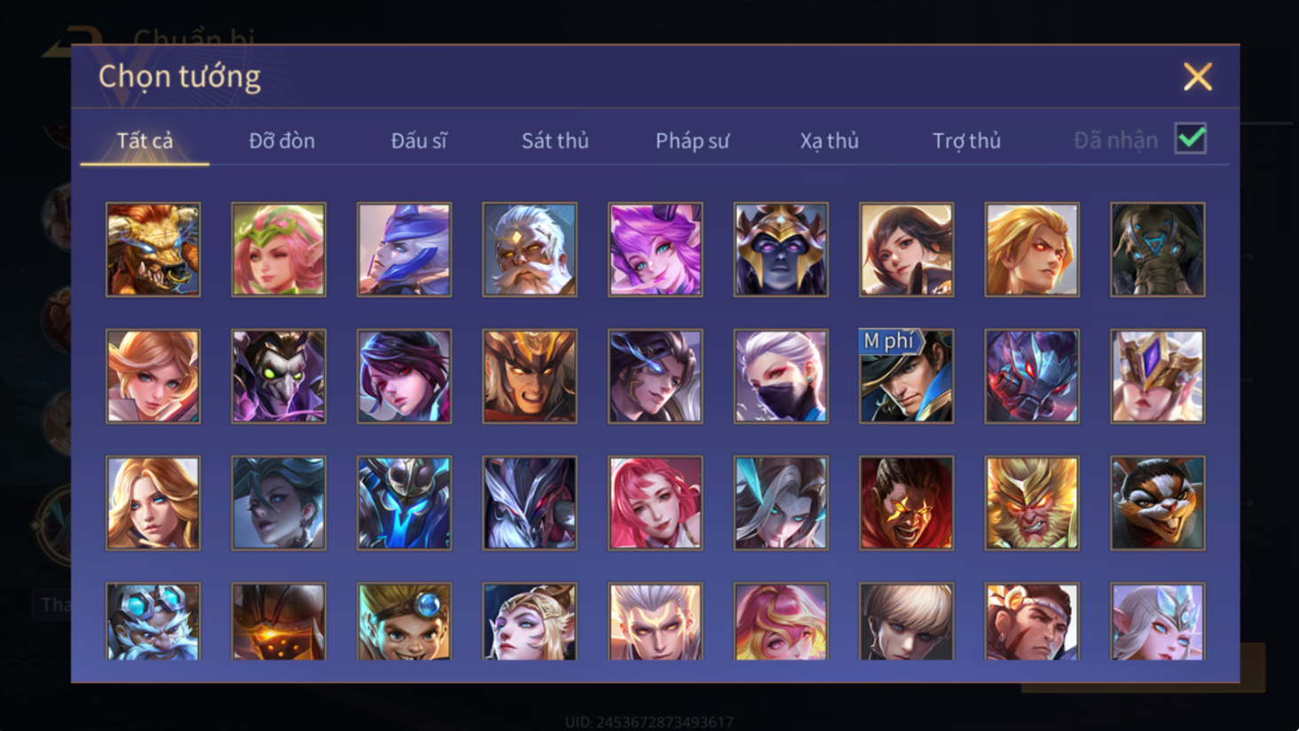
Task: Select the orange minotaur bull hero portrait
Action: [153, 249]
